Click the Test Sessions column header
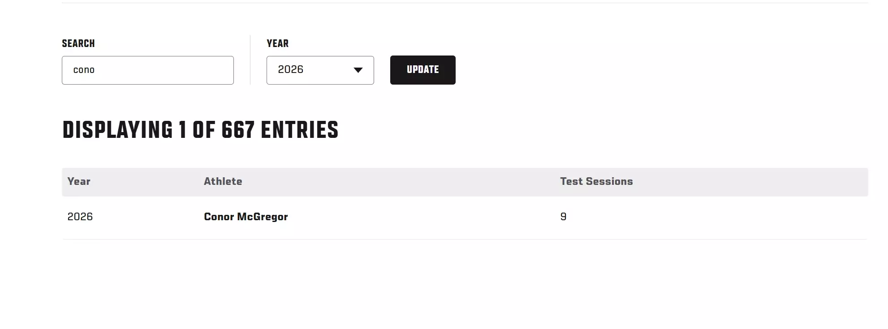The height and width of the screenshot is (329, 888). [596, 181]
